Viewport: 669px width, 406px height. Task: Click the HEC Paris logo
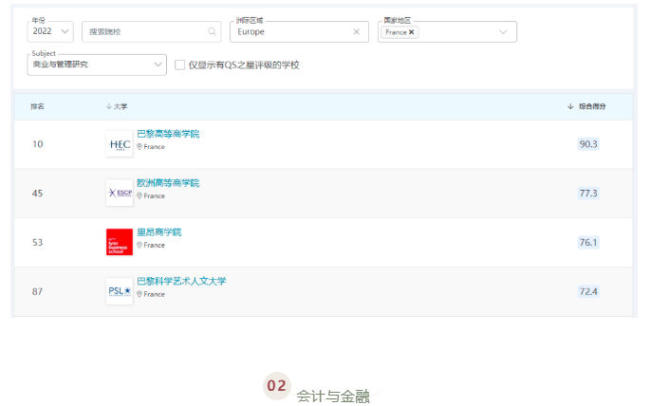[x=120, y=144]
